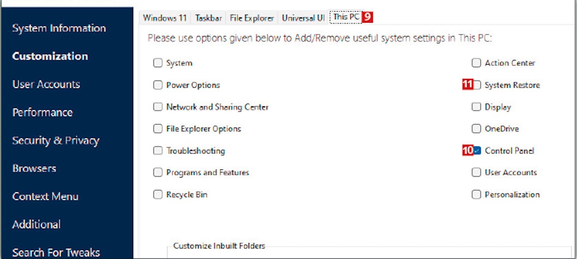
Task: Open the Taskbar tab
Action: coord(208,18)
